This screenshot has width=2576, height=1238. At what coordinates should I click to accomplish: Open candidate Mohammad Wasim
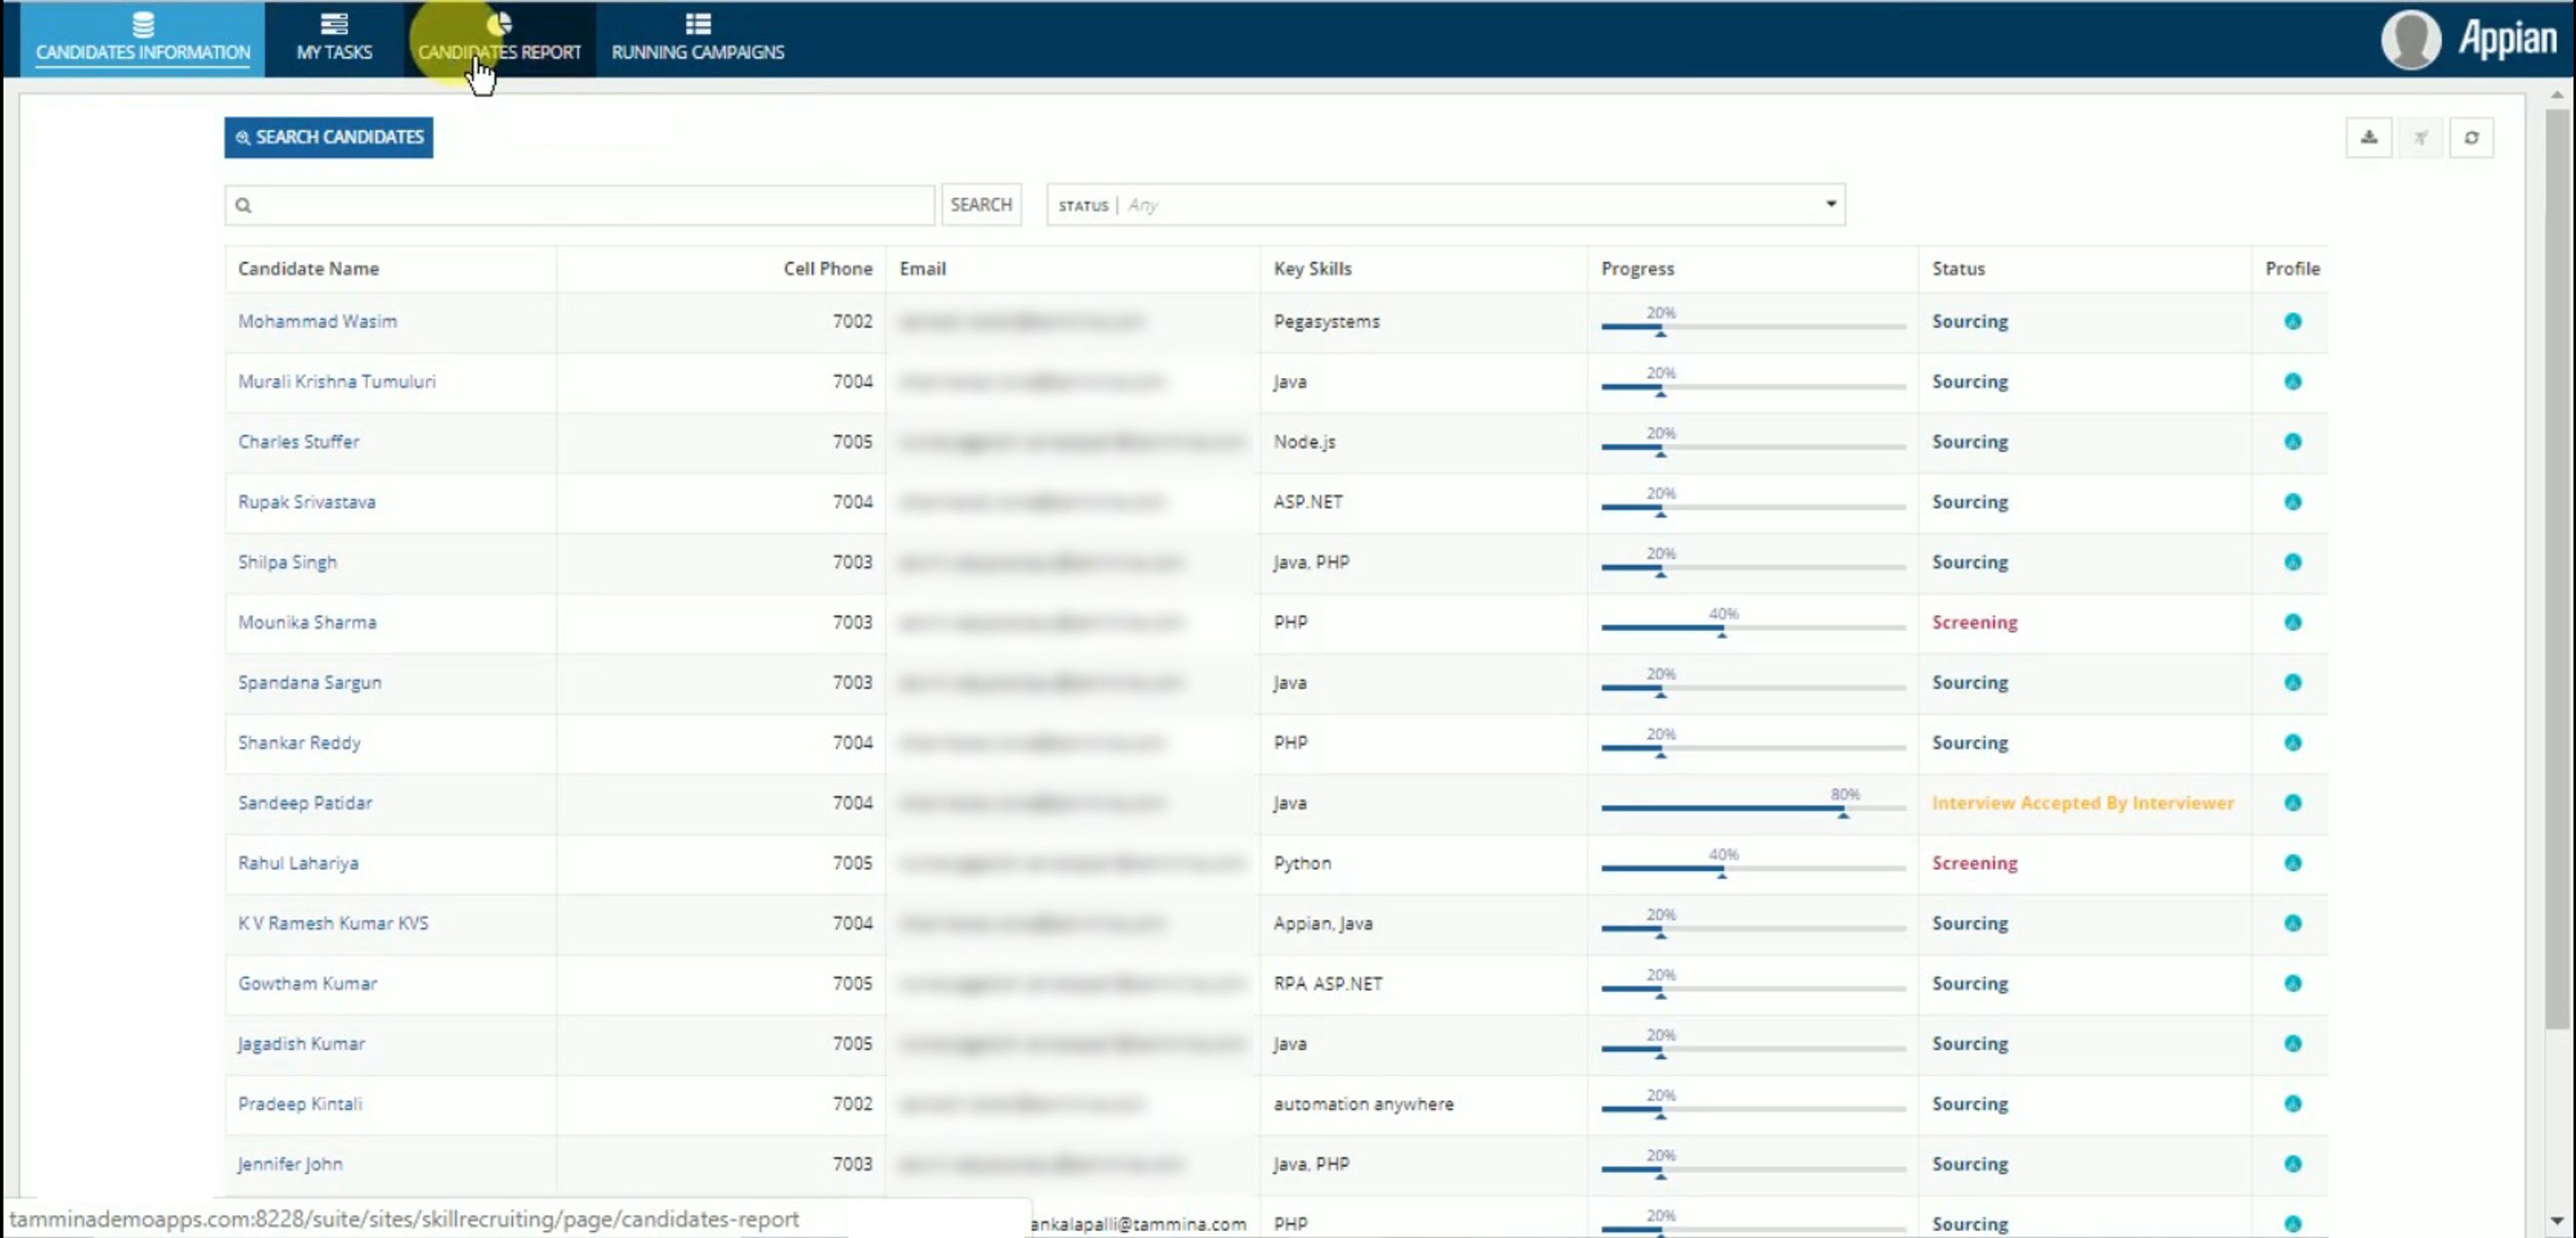pyautogui.click(x=317, y=321)
